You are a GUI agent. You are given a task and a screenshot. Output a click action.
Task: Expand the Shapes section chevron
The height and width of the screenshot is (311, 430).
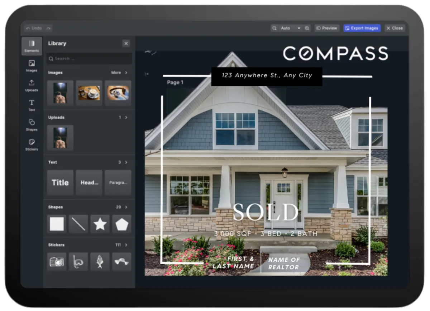[126, 207]
